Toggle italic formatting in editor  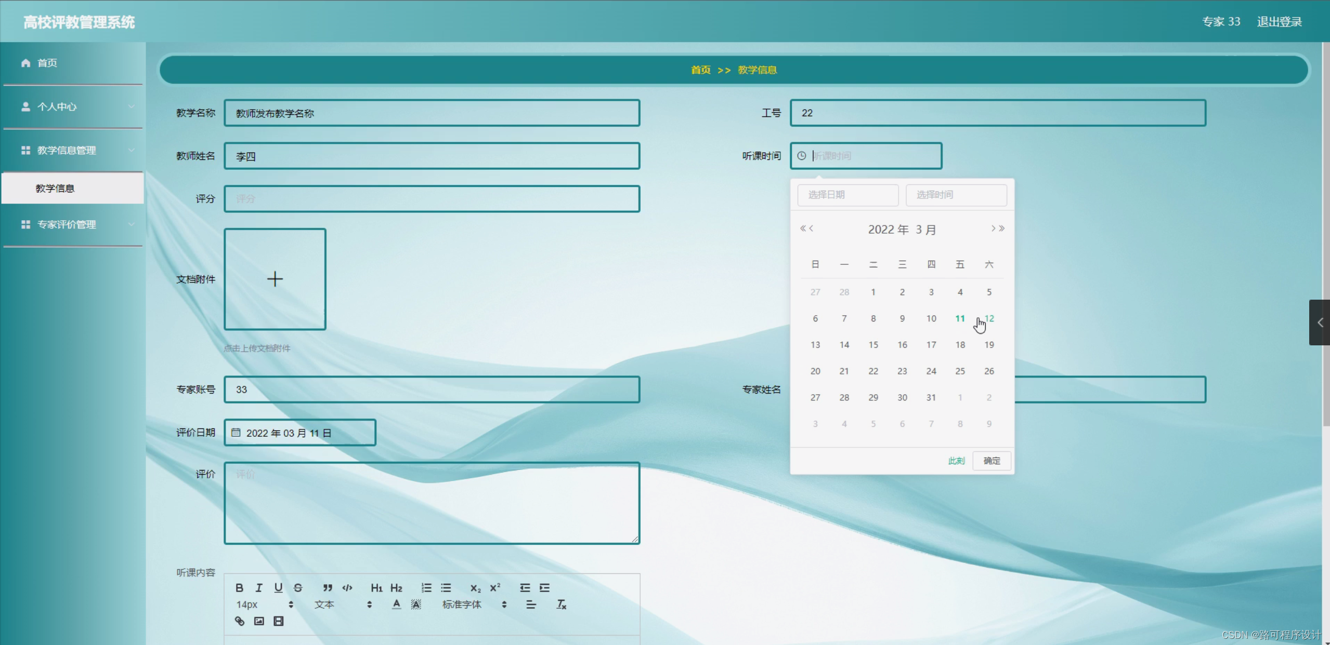(259, 588)
